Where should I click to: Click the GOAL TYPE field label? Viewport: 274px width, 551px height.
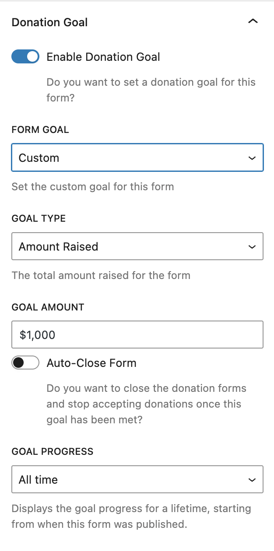point(39,219)
